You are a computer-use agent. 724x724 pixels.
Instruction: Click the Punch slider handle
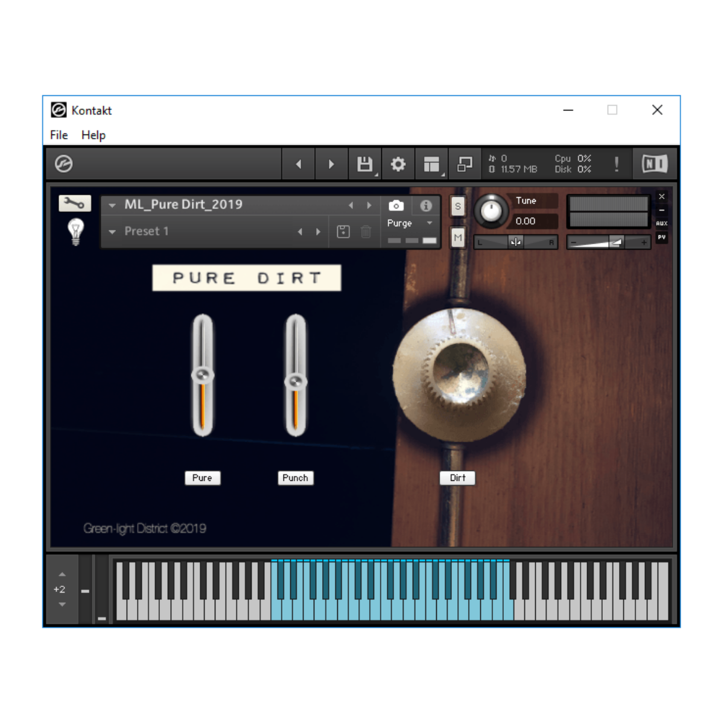[x=296, y=381]
